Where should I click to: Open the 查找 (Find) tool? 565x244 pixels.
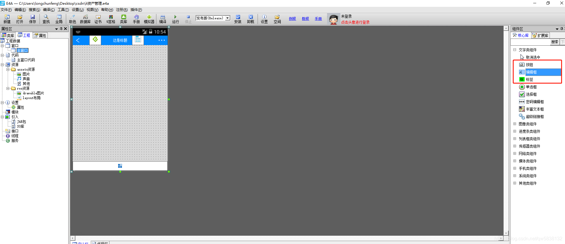[x=46, y=19]
